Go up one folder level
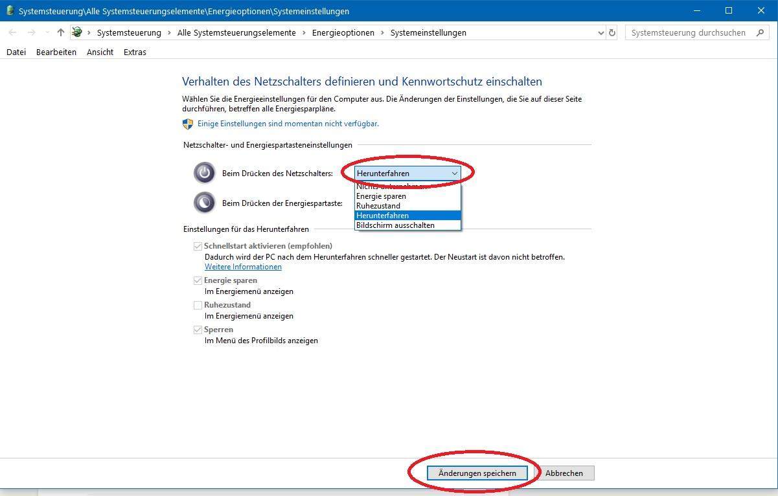 click(61, 32)
